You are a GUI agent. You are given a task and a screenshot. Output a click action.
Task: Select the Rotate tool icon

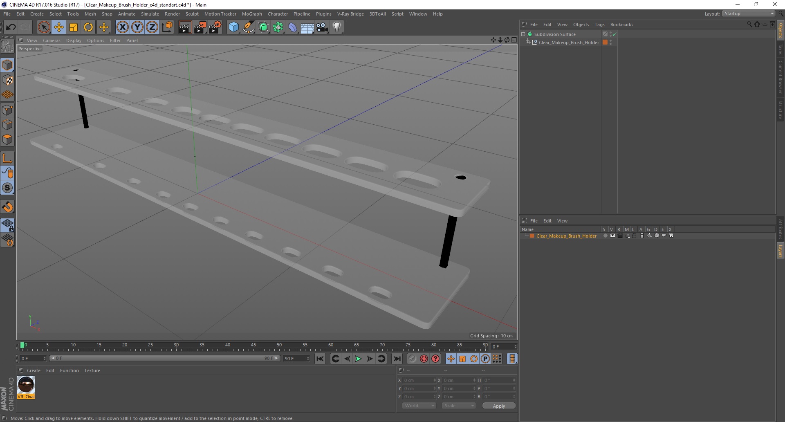88,27
